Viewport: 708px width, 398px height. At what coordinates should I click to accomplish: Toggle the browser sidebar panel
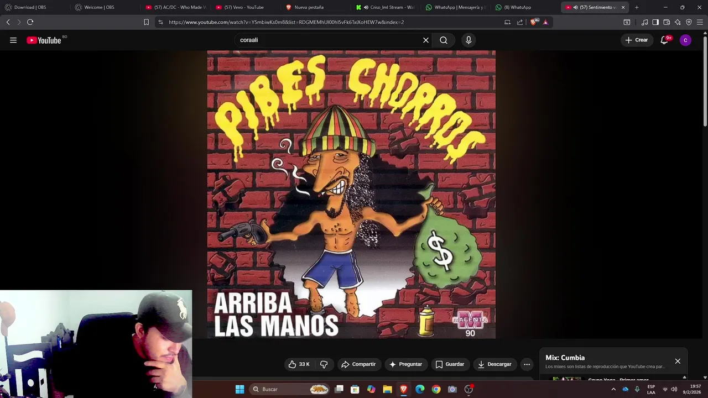655,22
